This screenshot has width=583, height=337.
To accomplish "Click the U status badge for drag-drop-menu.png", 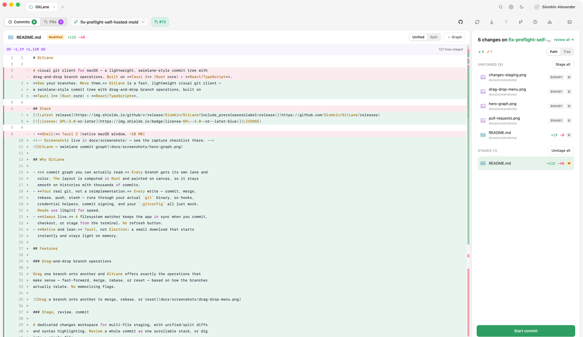I will (x=569, y=92).
